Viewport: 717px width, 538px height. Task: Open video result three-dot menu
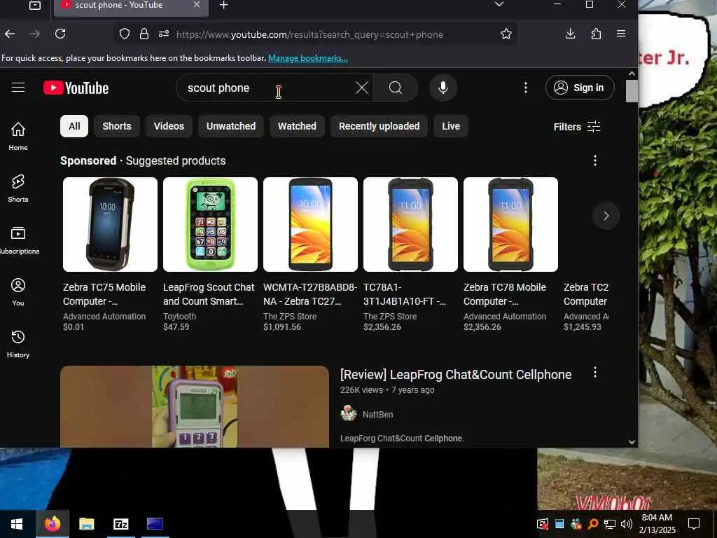coord(594,373)
